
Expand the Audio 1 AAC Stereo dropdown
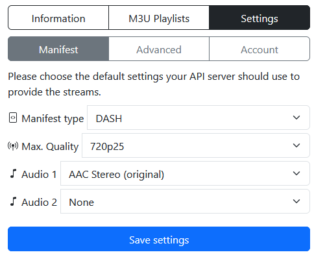click(x=185, y=173)
